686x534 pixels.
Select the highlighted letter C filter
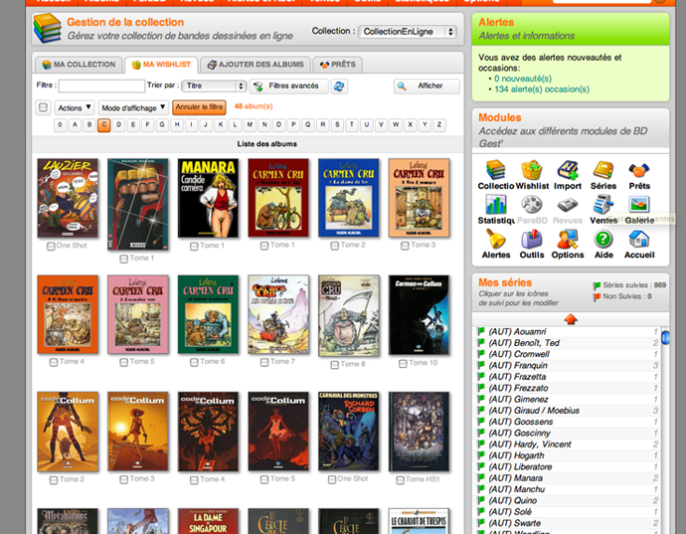click(103, 124)
